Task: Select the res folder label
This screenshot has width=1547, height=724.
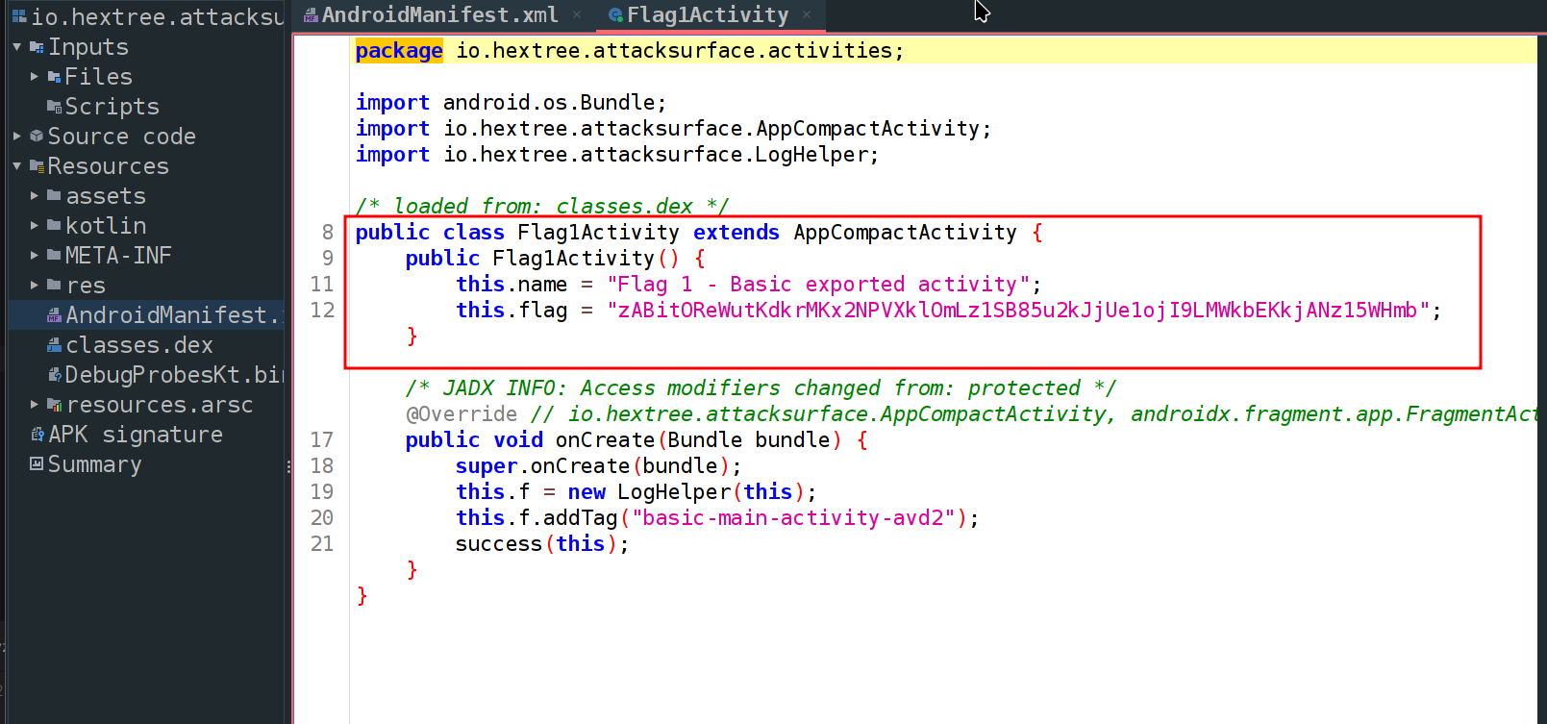Action: click(86, 286)
